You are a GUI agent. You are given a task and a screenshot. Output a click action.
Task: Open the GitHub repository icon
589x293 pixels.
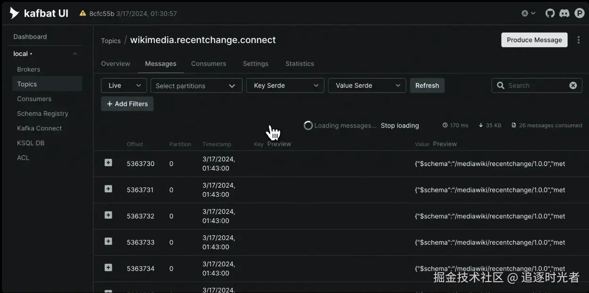tap(550, 13)
